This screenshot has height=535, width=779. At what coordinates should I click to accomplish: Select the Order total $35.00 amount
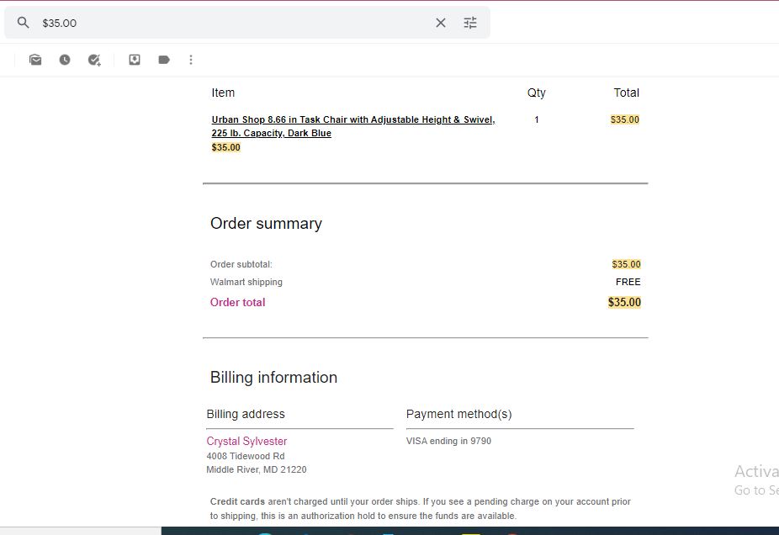(624, 302)
